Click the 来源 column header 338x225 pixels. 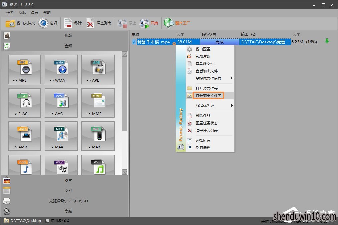[135, 34]
